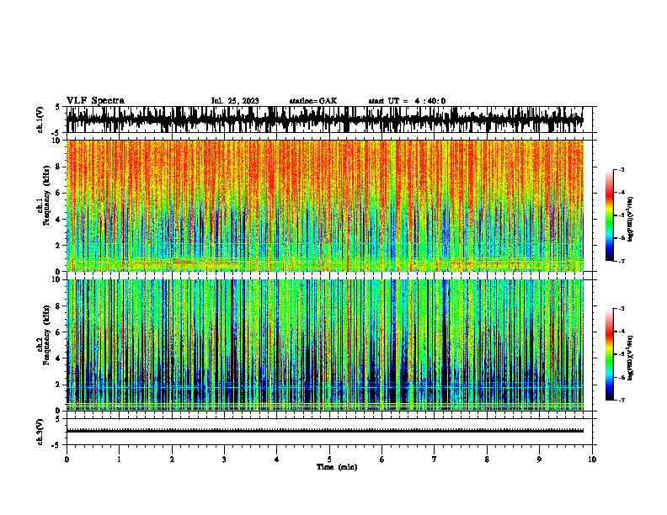667x515 pixels.
Task: Click the 'VLF Spectra' title text
Action: point(95,101)
